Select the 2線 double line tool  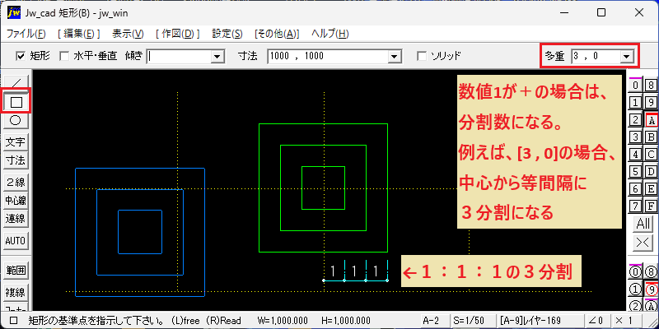pos(16,182)
